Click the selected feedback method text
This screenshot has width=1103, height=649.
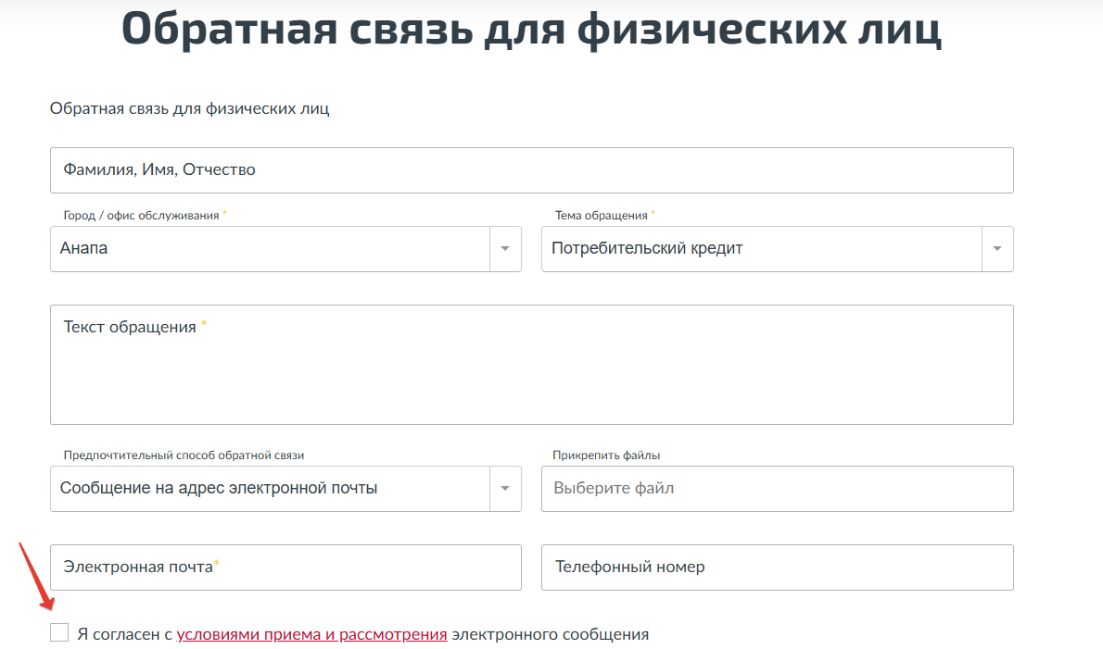click(x=219, y=489)
